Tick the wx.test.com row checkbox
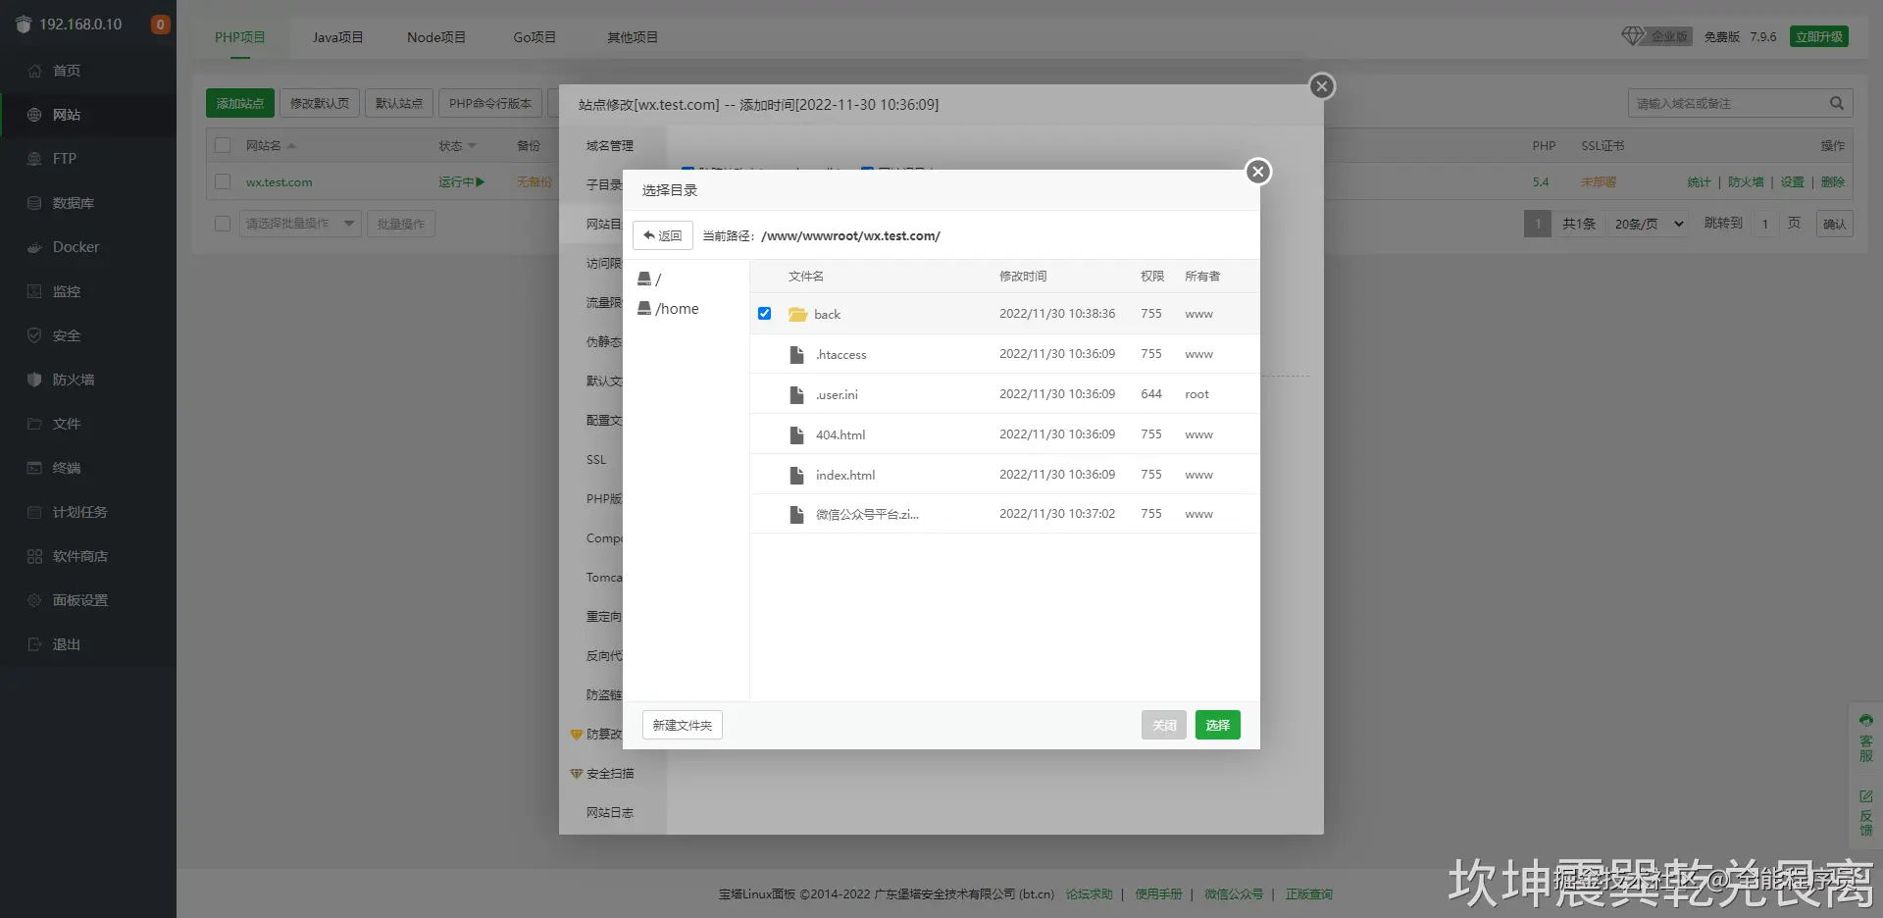Screen dimensions: 1883x918 point(223,181)
